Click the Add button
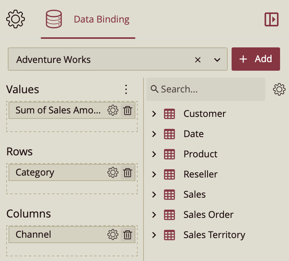 (256, 59)
